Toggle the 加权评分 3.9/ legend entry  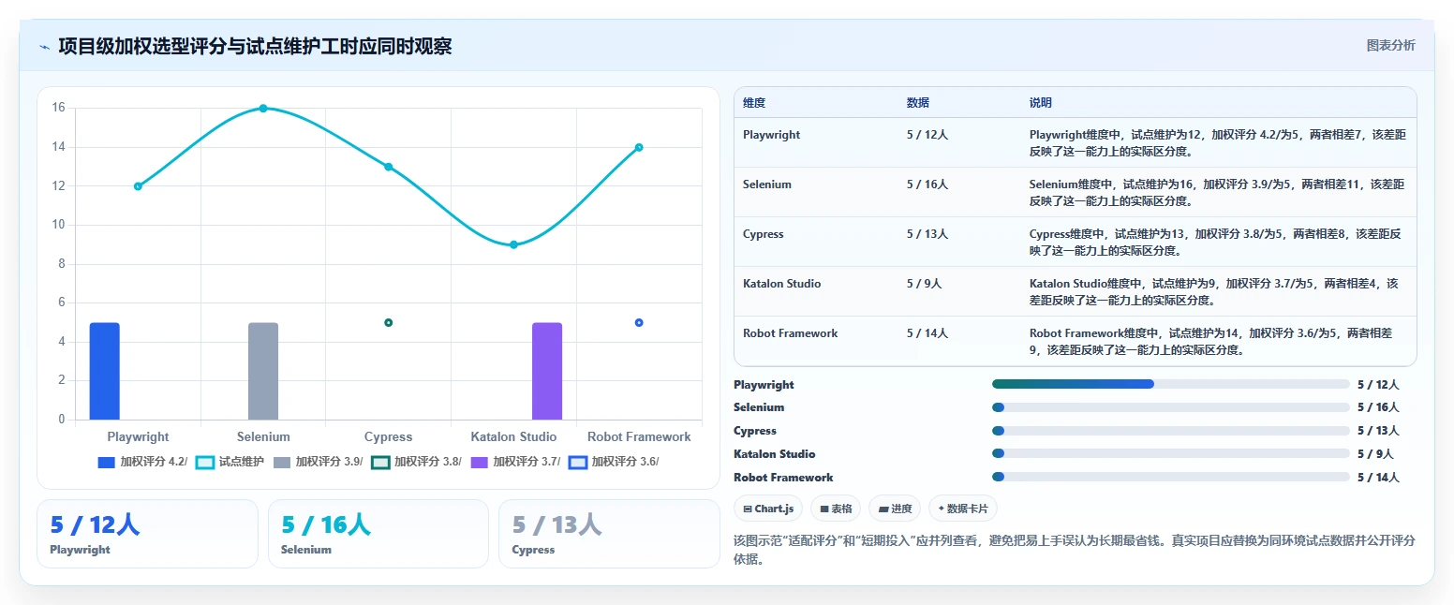[318, 462]
